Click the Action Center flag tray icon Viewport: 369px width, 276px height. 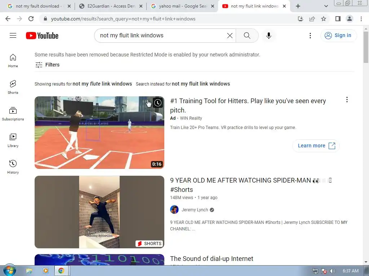coord(324,271)
